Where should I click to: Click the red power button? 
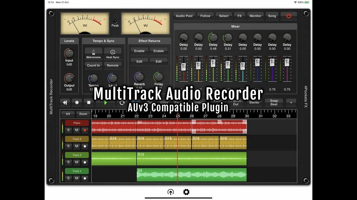coord(289,16)
